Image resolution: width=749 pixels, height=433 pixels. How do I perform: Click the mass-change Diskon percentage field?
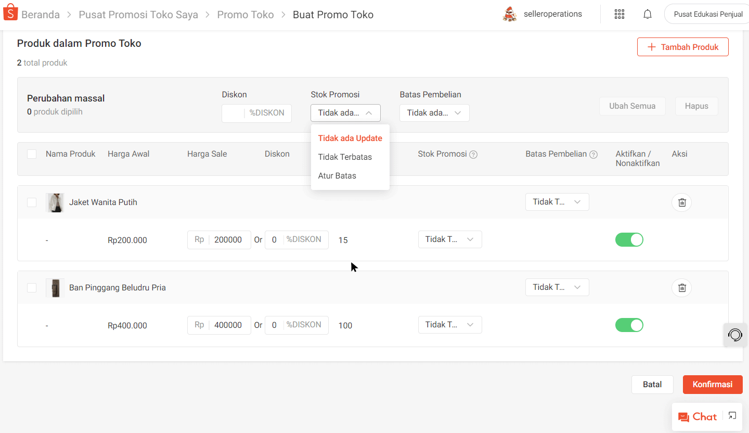(234, 113)
